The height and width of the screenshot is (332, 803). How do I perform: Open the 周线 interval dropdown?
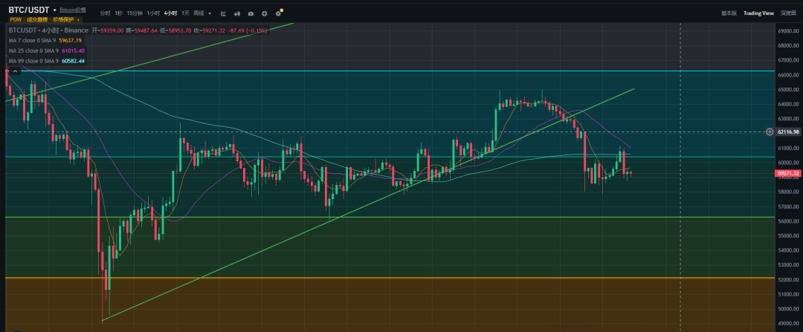tap(210, 13)
